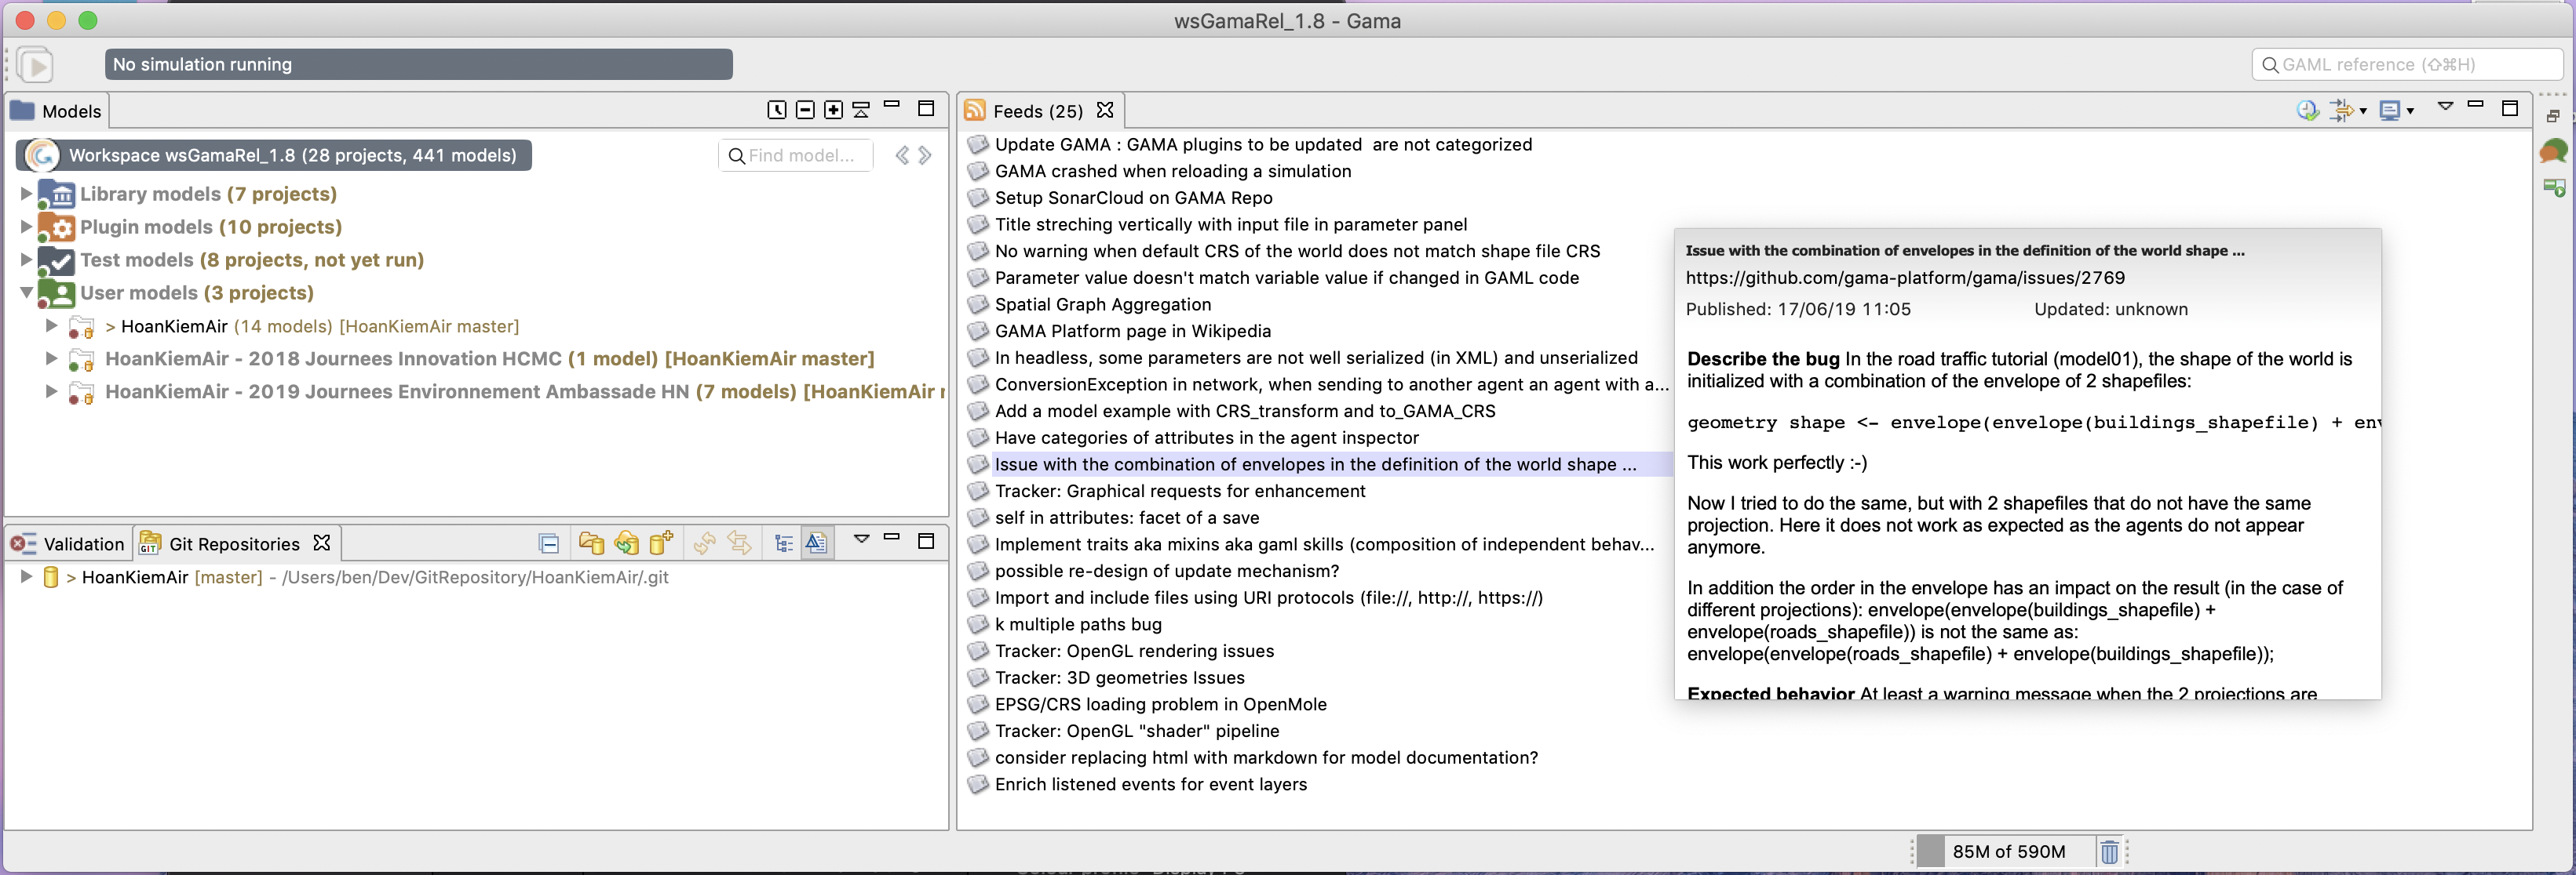Create a new Git repository icon
Image resolution: width=2576 pixels, height=875 pixels.
point(661,543)
